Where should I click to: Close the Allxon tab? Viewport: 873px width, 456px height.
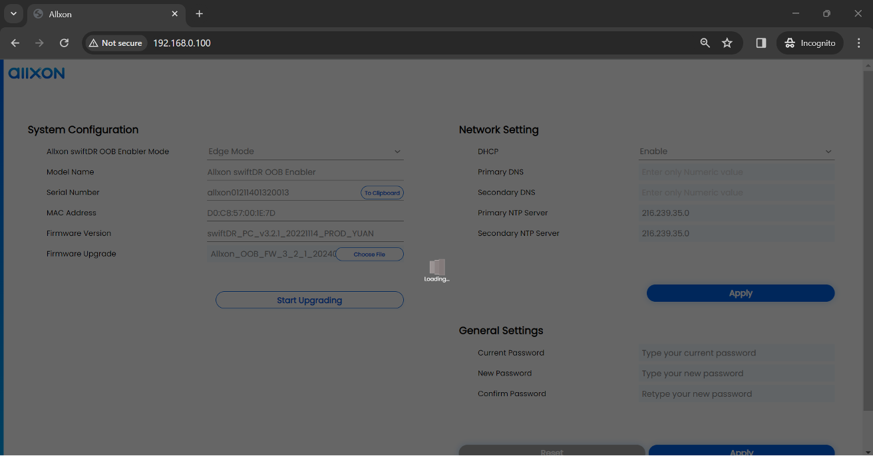point(175,13)
